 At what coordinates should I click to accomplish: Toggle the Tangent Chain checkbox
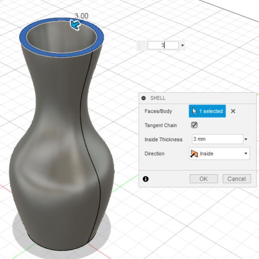pos(194,125)
